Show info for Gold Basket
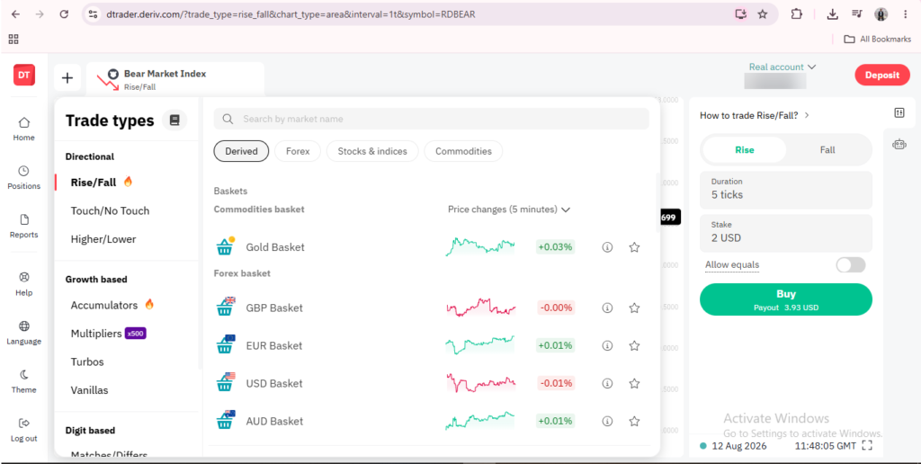The height and width of the screenshot is (464, 921). [x=607, y=247]
